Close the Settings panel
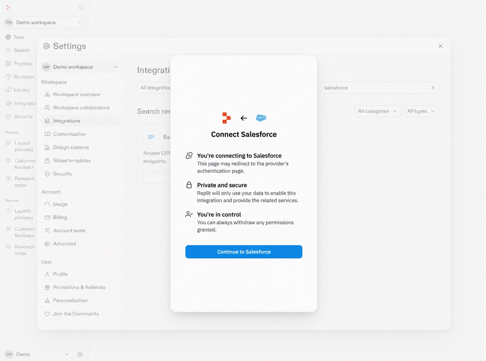The width and height of the screenshot is (486, 361). [440, 46]
